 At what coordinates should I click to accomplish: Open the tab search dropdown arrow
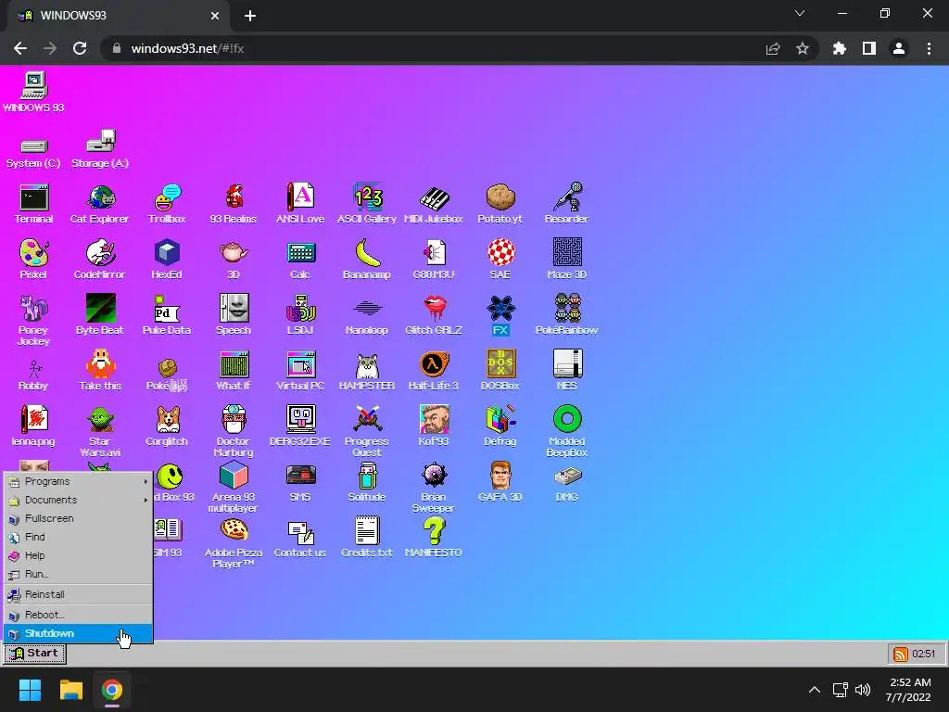800,13
